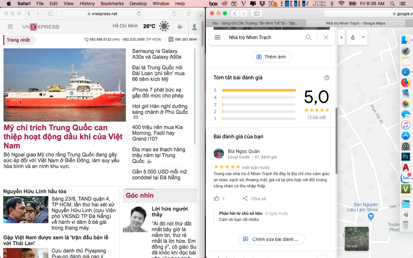The height and width of the screenshot is (258, 413).
Task: Open the Bookmarks menu
Action: coord(112,3)
